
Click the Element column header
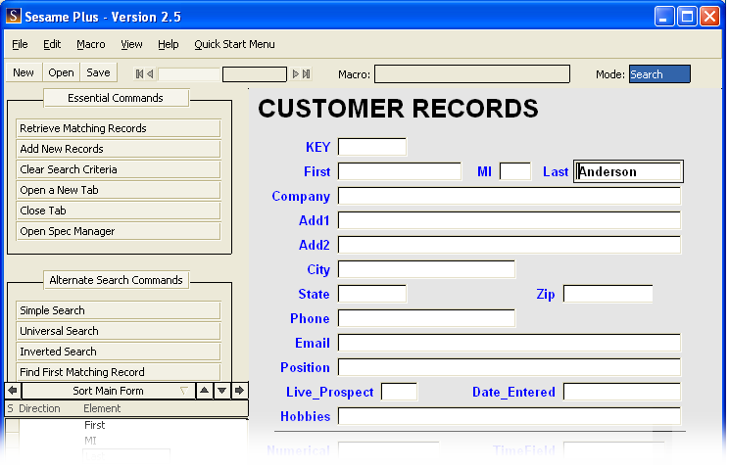(x=102, y=408)
